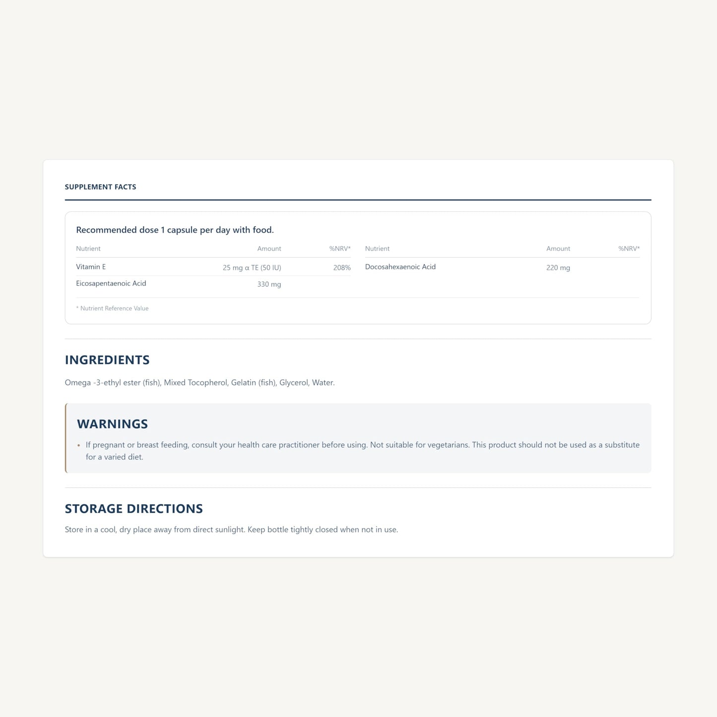Click the right Nutrient column header

click(x=377, y=249)
